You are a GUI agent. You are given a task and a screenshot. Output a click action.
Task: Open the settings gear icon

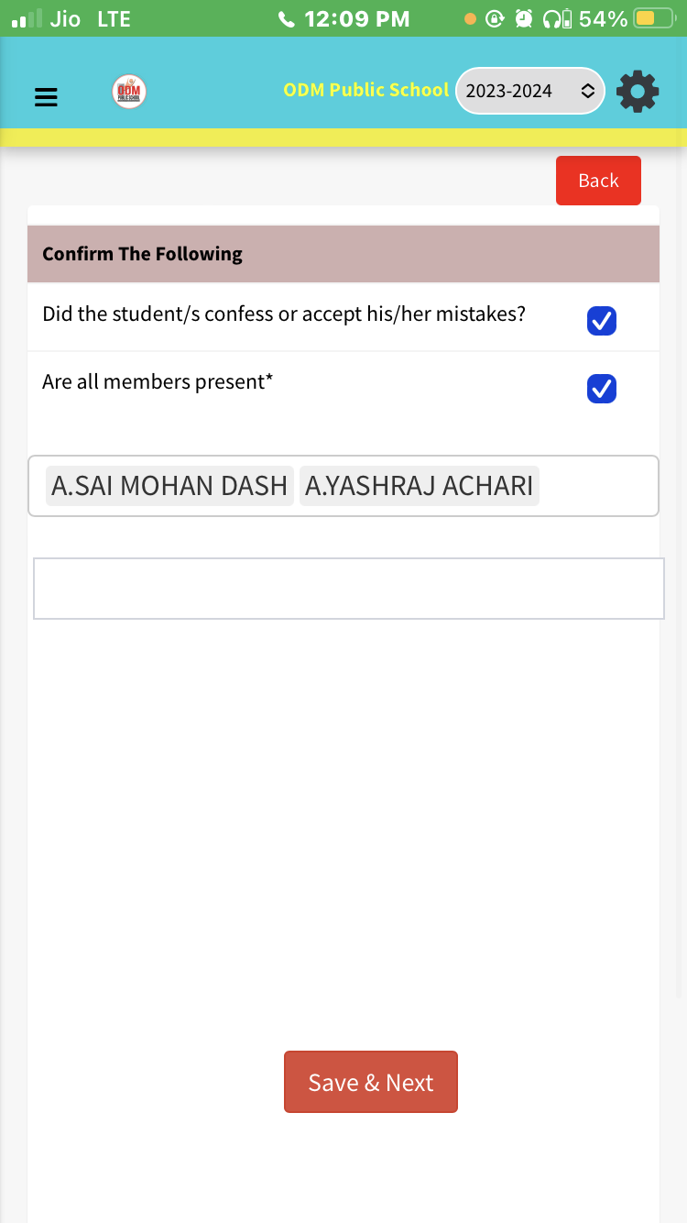(x=638, y=92)
